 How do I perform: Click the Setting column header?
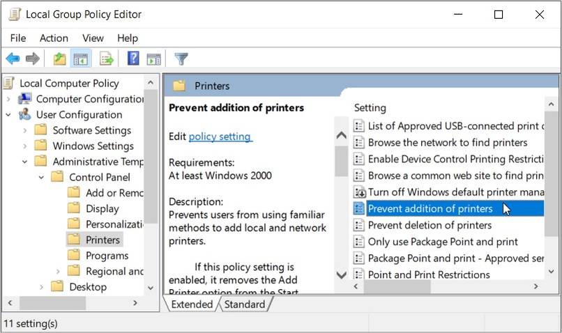click(370, 108)
